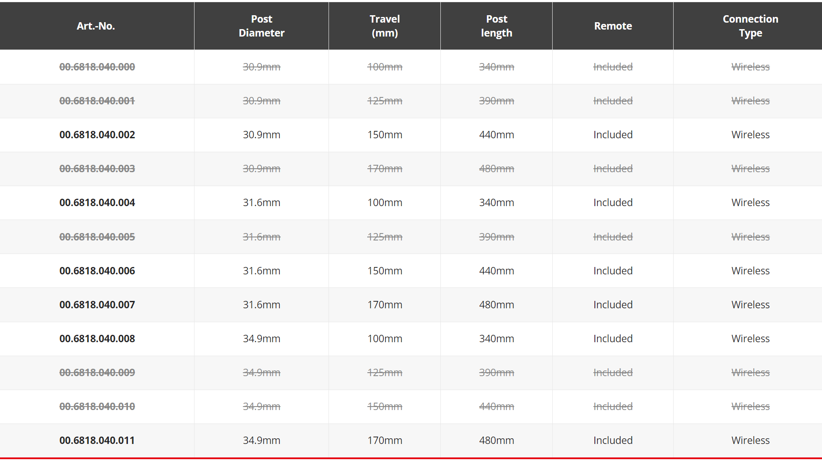This screenshot has height=467, width=822.
Task: Click the Post length column header
Action: click(x=497, y=26)
